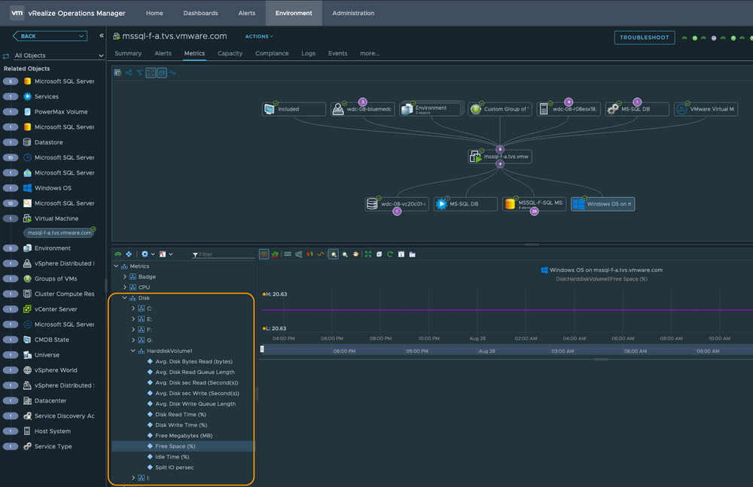Screen dimensions: 753x487
Task: Select the pan hand tool
Action: click(356, 254)
